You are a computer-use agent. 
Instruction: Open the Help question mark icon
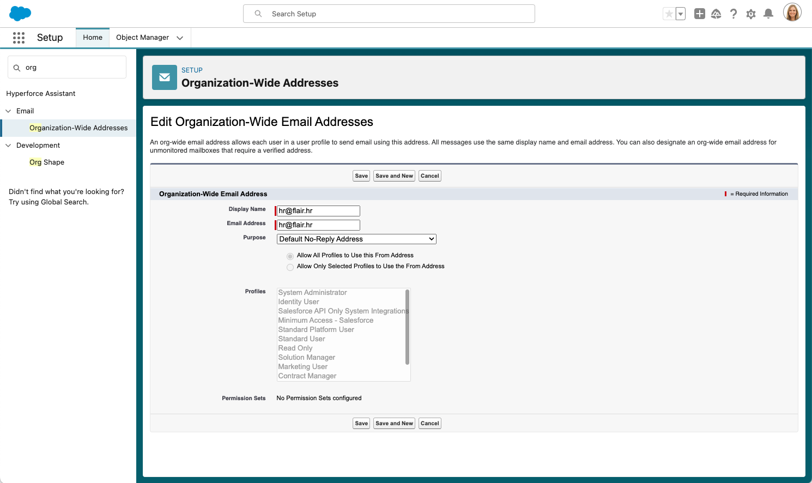click(x=734, y=14)
